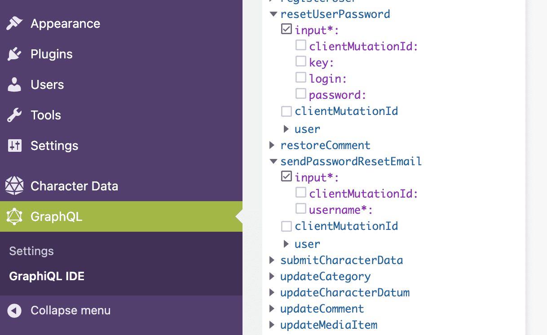Uncheck input under resetUserPassword
The width and height of the screenshot is (547, 335).
pos(286,29)
